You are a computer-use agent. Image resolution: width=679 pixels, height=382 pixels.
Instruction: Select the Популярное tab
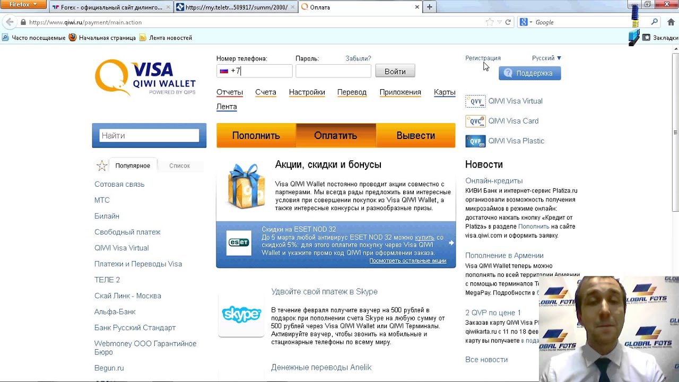pos(133,166)
